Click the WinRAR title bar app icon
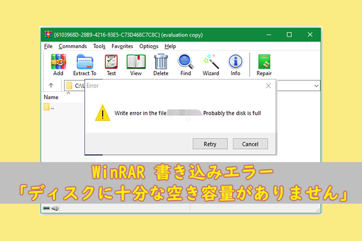362x241 pixels. tap(48, 34)
